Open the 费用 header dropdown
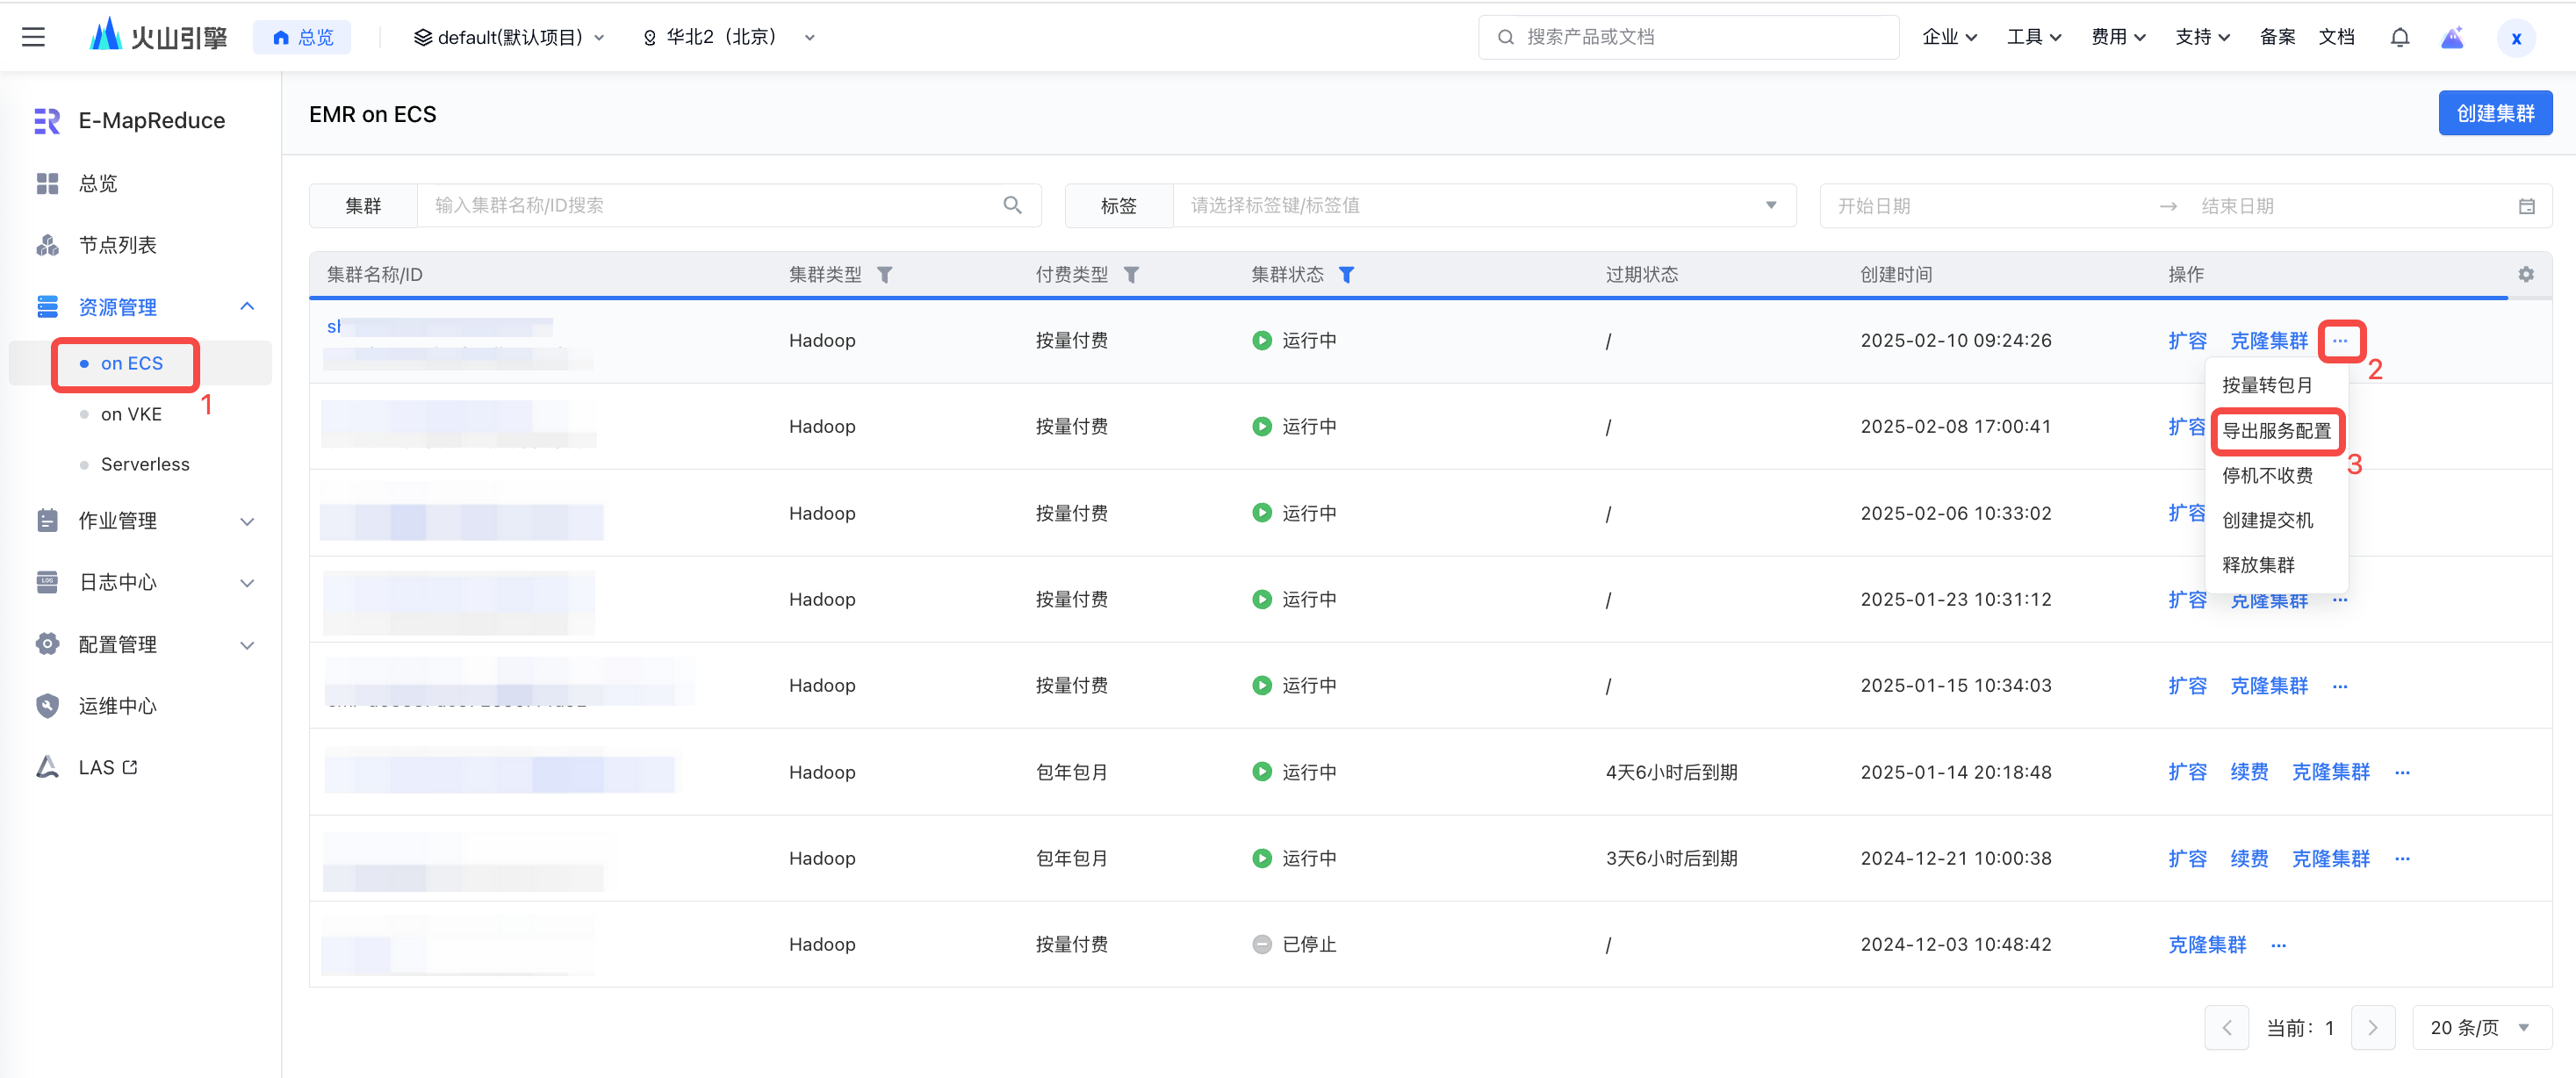This screenshot has width=2576, height=1078. click(x=2118, y=37)
